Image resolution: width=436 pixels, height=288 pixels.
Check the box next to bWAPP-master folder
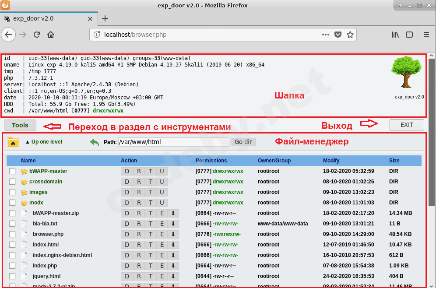point(13,171)
